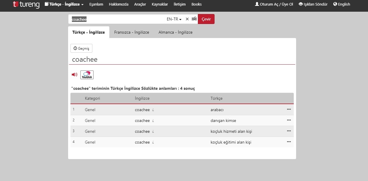Click the arabacı translation
This screenshot has width=368, height=181.
pos(217,110)
